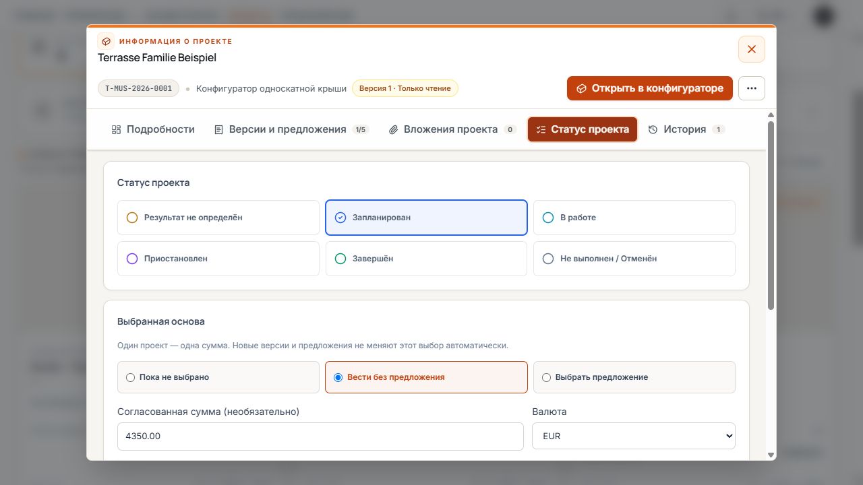Screen dimensions: 863x485
Task: Click the Terrasse Familie Beispiel title
Action: [157, 58]
